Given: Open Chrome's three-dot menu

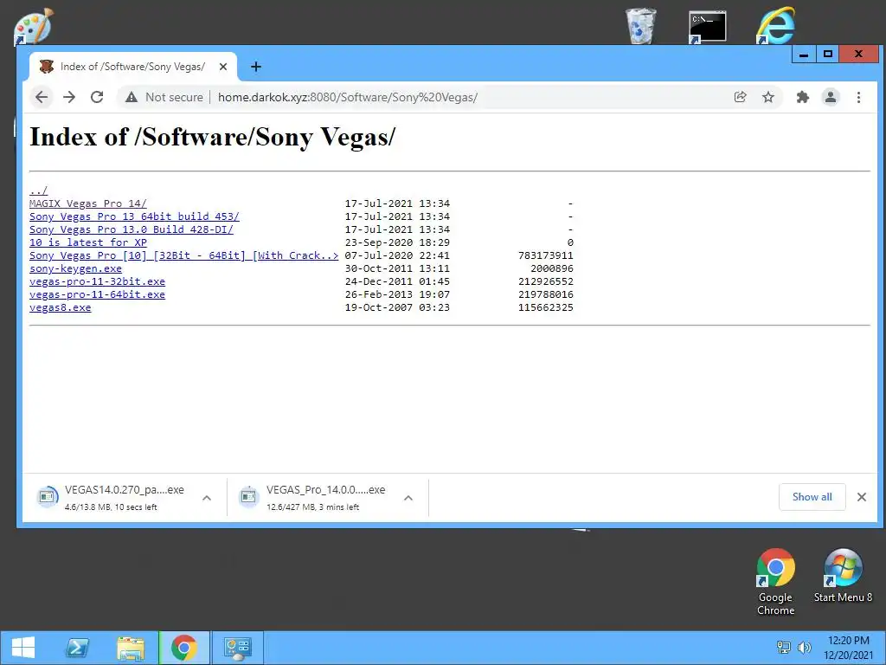Looking at the screenshot, I should pyautogui.click(x=858, y=97).
